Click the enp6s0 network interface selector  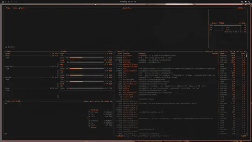106,101
